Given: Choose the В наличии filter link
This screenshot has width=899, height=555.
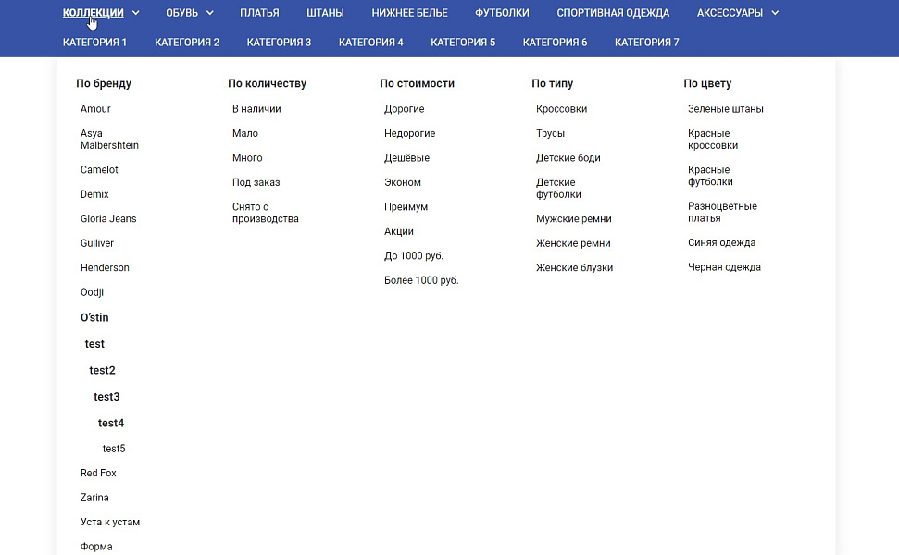Looking at the screenshot, I should pyautogui.click(x=256, y=109).
